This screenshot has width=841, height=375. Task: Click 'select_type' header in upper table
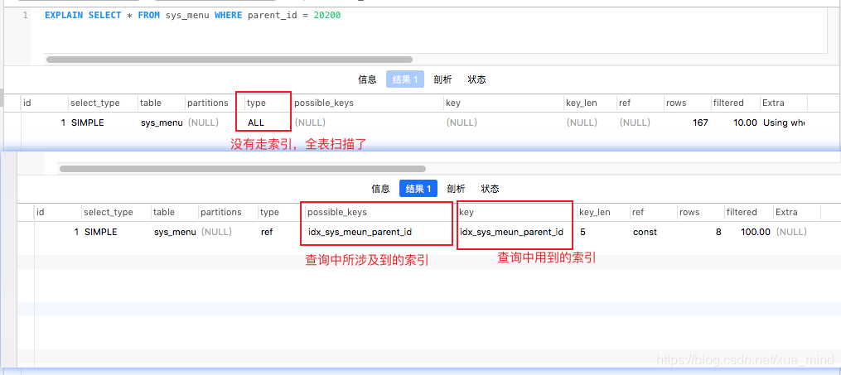95,103
